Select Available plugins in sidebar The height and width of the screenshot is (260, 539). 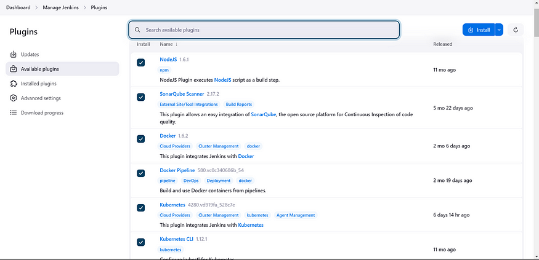pos(62,69)
